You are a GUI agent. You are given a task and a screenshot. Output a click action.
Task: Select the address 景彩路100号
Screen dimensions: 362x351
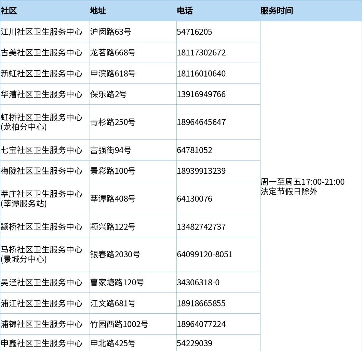pos(113,171)
